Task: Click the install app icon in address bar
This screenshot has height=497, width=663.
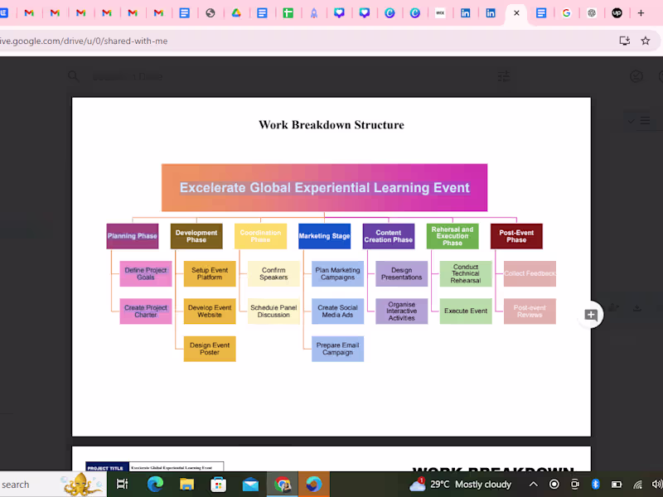Action: pos(625,41)
